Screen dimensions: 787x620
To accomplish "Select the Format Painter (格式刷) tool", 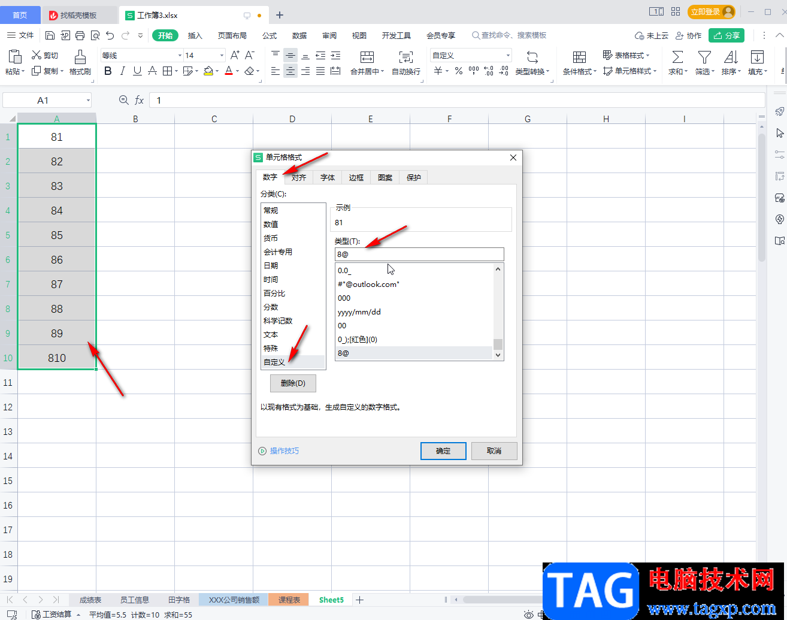I will pyautogui.click(x=80, y=63).
